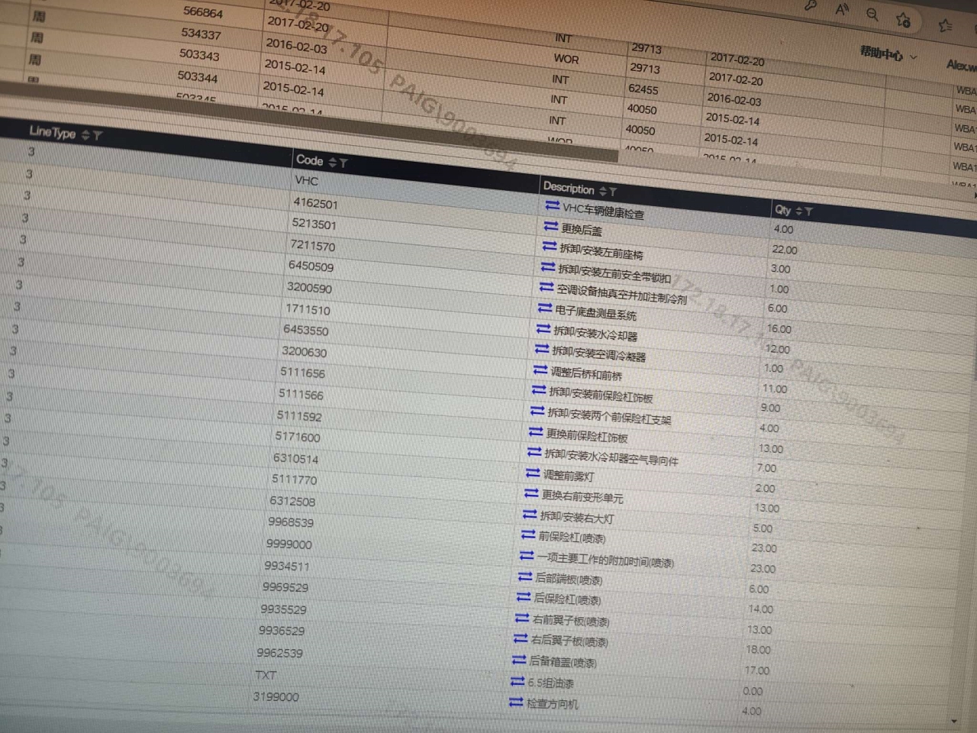Add this page to favorites
Image resolution: width=977 pixels, height=733 pixels.
904,20
